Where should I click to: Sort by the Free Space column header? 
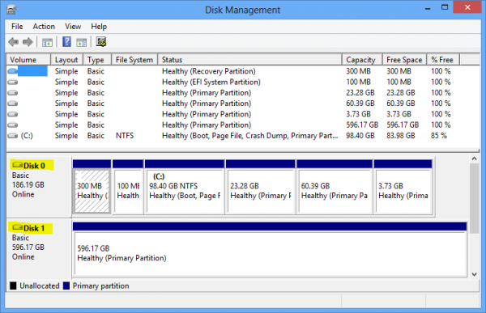(x=405, y=59)
